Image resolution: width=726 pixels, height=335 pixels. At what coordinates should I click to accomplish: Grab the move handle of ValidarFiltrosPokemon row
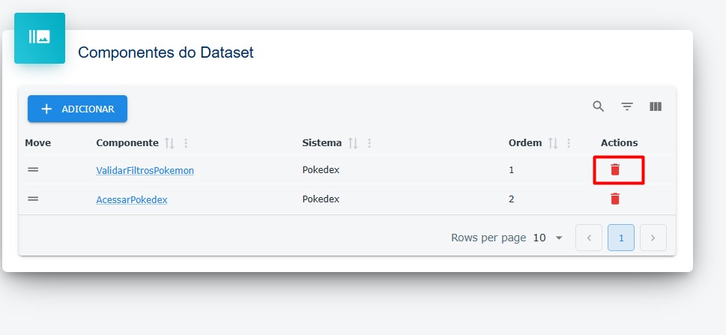tap(33, 169)
